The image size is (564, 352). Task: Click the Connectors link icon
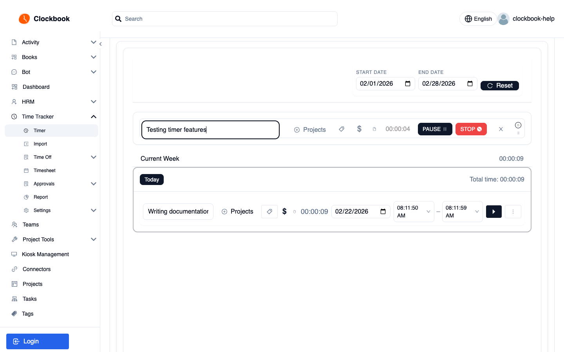click(14, 269)
